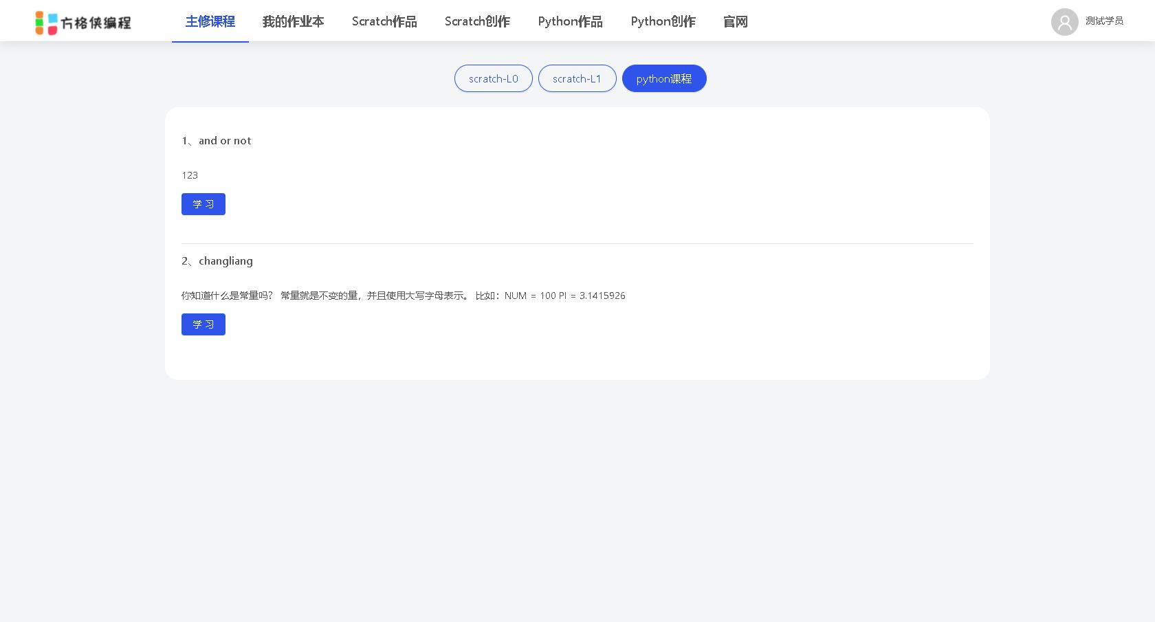Click the constant explanation text under changliang
This screenshot has height=622, width=1155.
[403, 296]
